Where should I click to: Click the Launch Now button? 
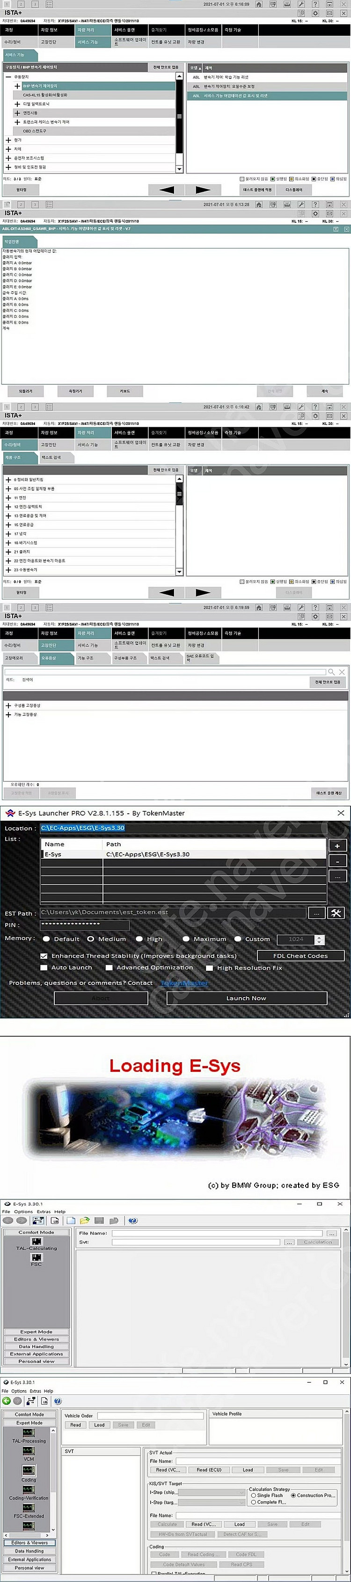click(246, 998)
